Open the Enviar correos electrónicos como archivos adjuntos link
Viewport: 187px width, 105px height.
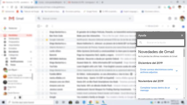(x=156, y=71)
